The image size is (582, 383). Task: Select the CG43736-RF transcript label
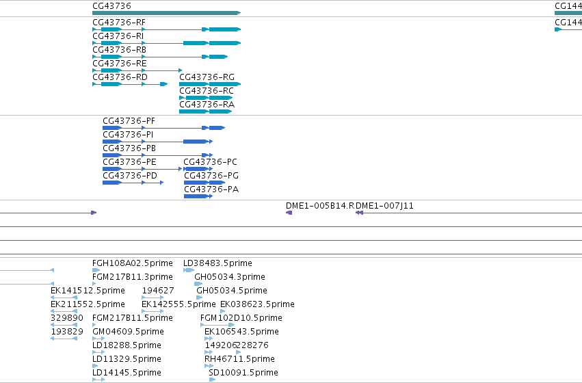[x=119, y=23]
